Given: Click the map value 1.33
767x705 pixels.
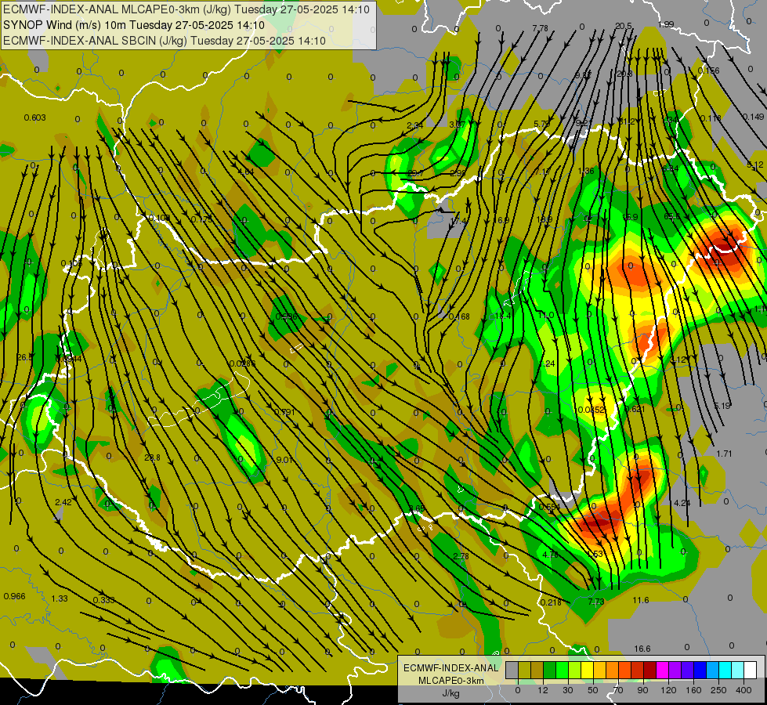Looking at the screenshot, I should (60, 598).
